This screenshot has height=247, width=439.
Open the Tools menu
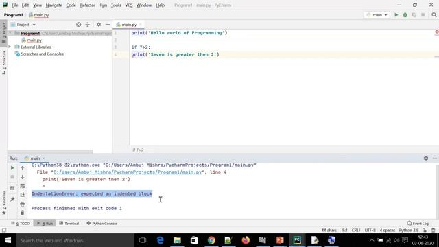click(x=116, y=5)
